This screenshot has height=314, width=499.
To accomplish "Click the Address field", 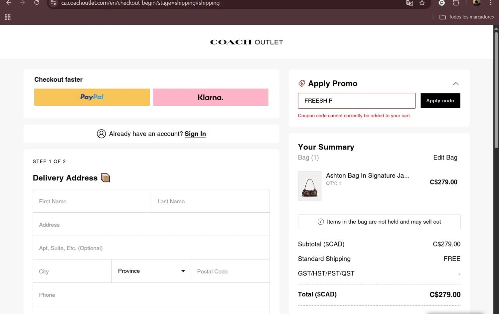I will point(151,225).
